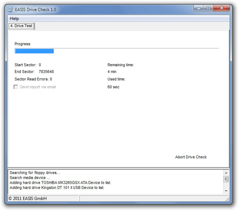This screenshot has height=211, width=239.
Task: Click the EASIS Drive Check title bar icon
Action: click(11, 10)
